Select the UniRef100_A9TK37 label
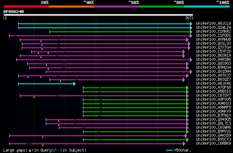This screenshot has height=153, width=233. pos(213,75)
